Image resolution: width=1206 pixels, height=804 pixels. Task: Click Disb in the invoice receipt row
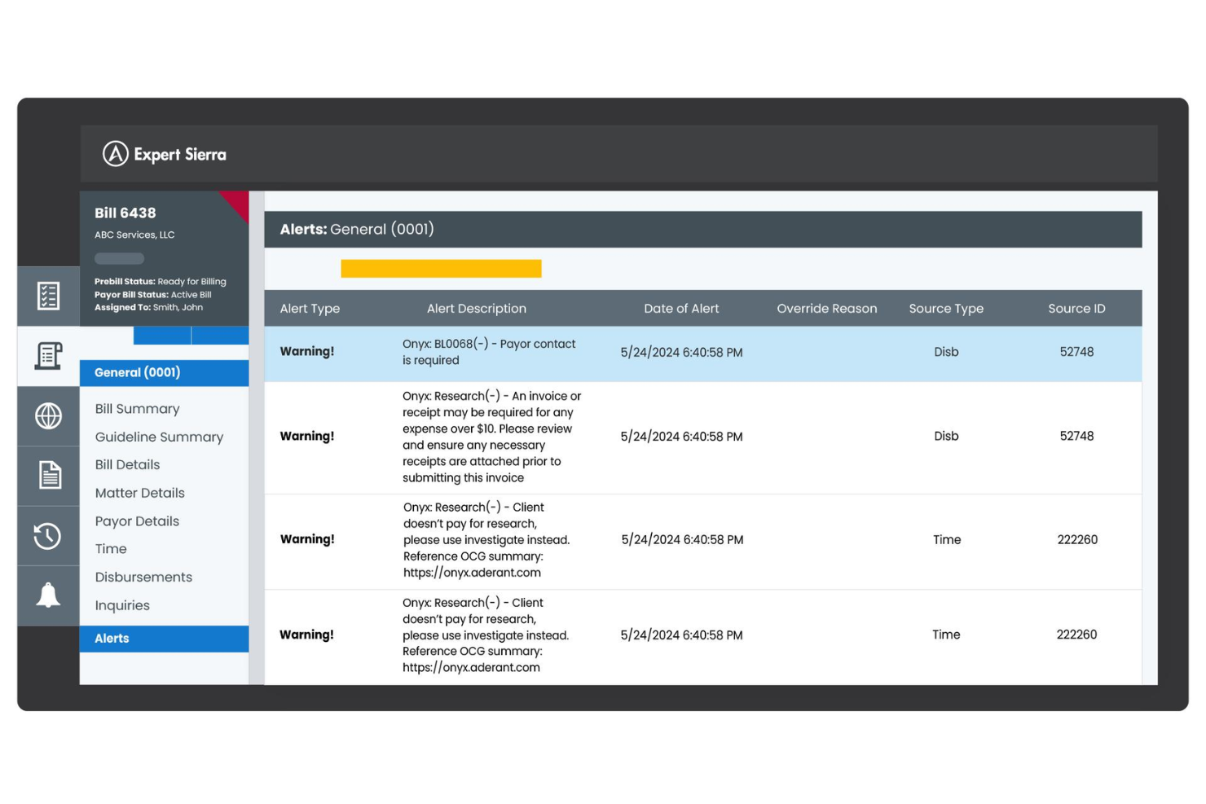click(946, 436)
